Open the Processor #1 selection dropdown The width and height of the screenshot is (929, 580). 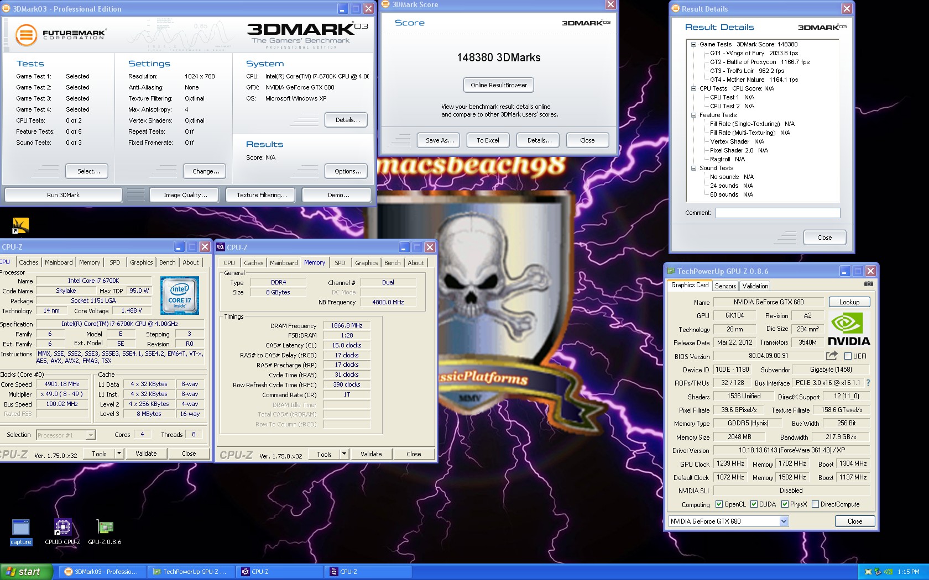[x=91, y=435]
